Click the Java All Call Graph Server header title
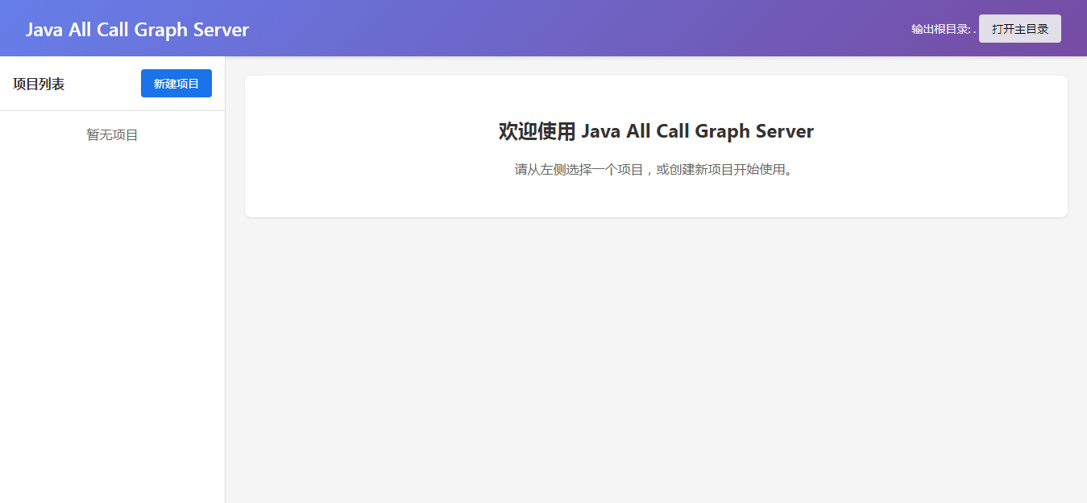The height and width of the screenshot is (503, 1087). tap(137, 30)
